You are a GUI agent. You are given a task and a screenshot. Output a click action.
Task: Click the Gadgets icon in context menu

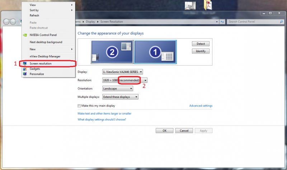coord(25,69)
